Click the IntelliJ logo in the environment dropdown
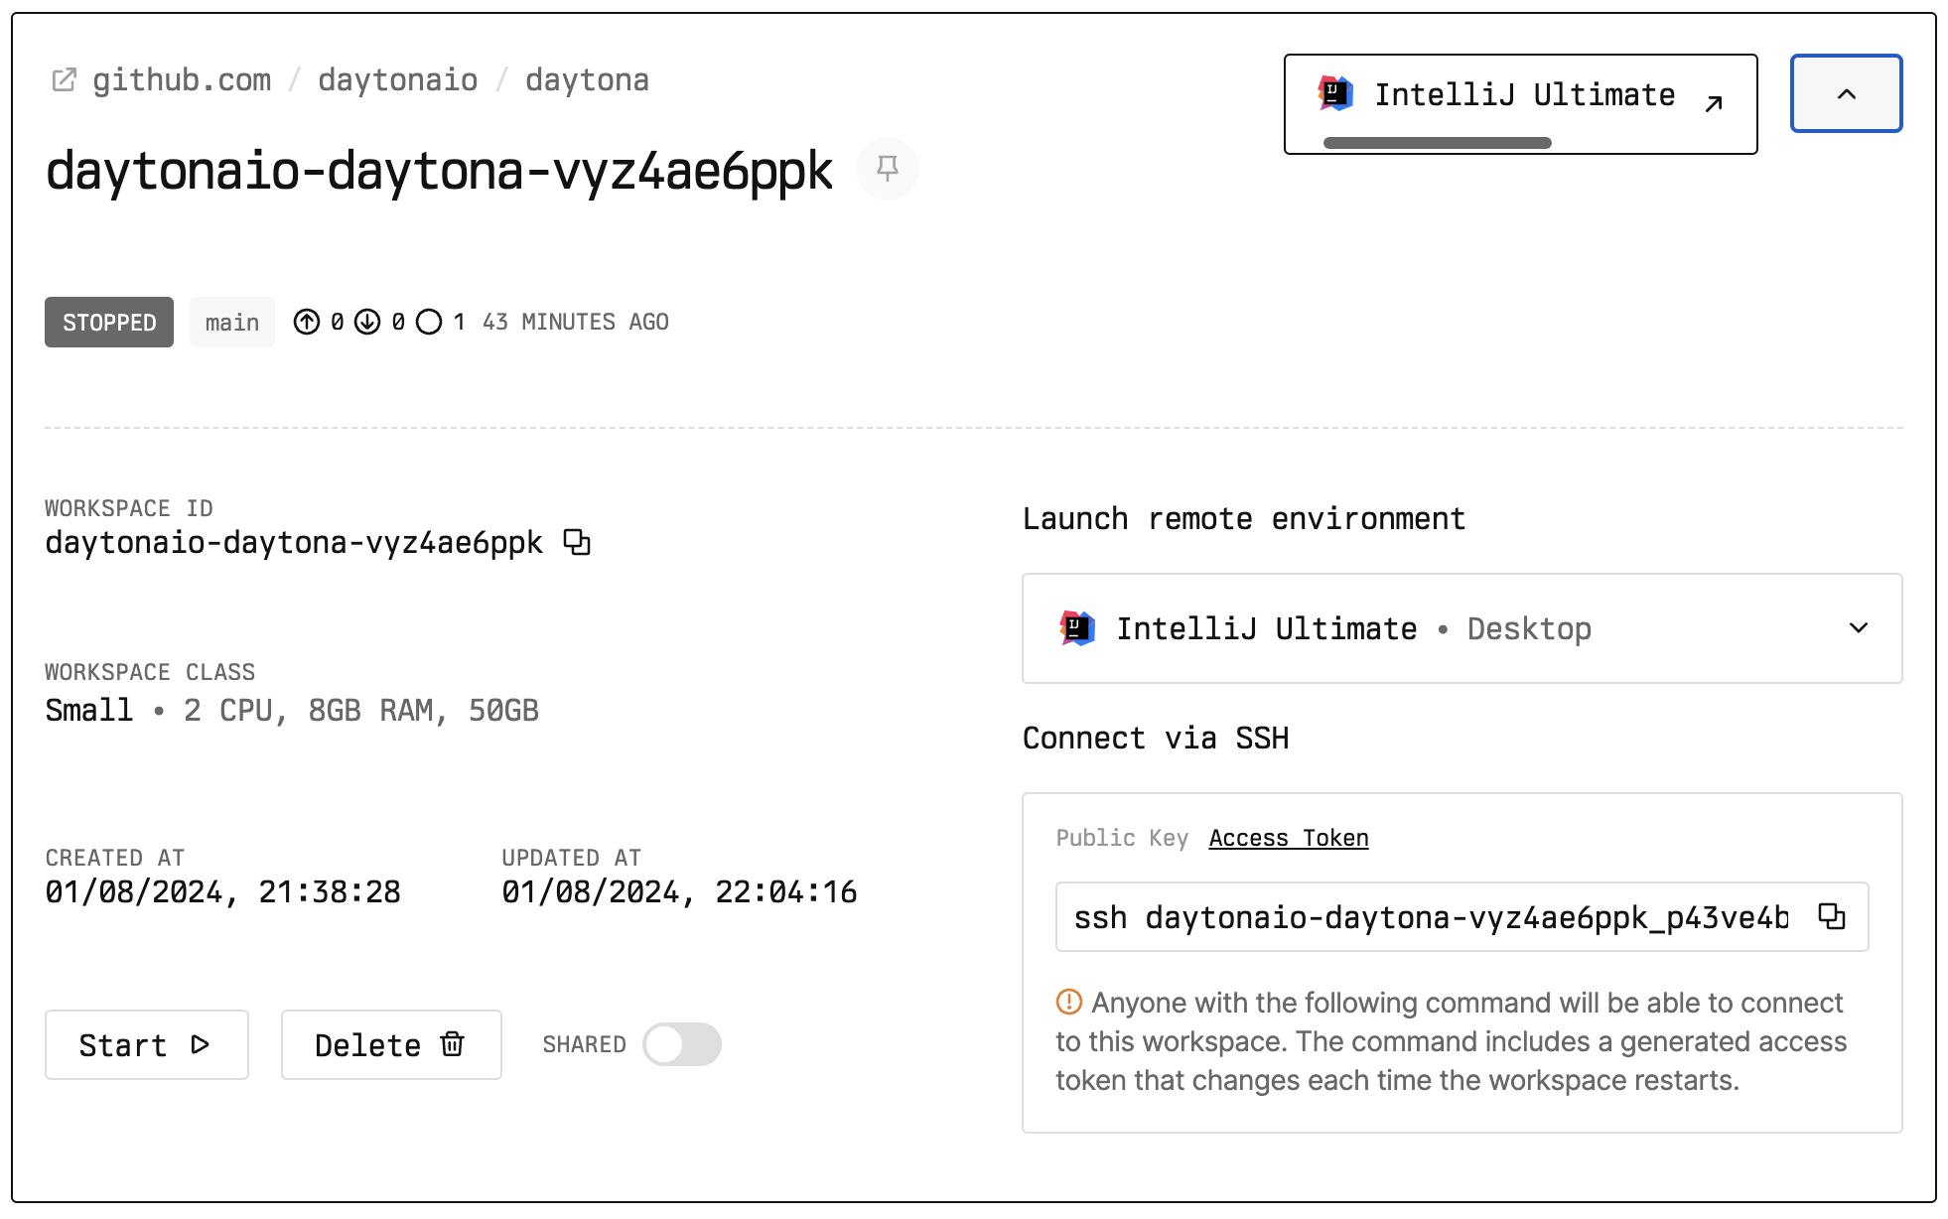The width and height of the screenshot is (1948, 1219). 1077,628
